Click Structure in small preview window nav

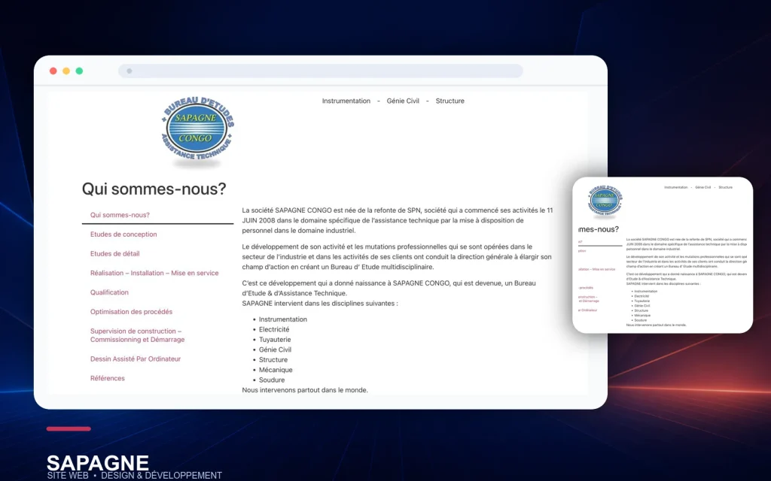[725, 187]
